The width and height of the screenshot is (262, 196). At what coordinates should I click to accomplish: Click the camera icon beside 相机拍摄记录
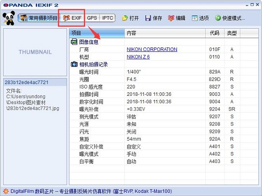tap(74, 64)
